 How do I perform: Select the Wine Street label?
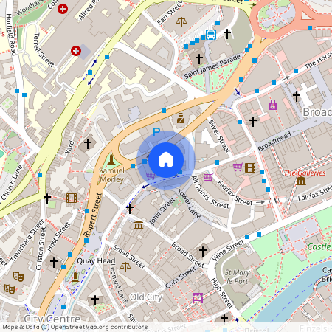pyautogui.click(x=228, y=250)
